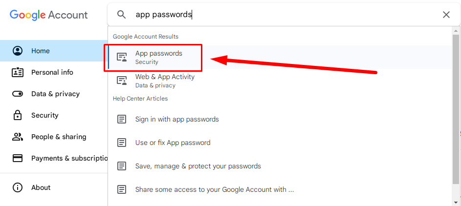Image resolution: width=461 pixels, height=206 pixels.
Task: Open Save, manage & protect passwords article
Action: click(198, 166)
